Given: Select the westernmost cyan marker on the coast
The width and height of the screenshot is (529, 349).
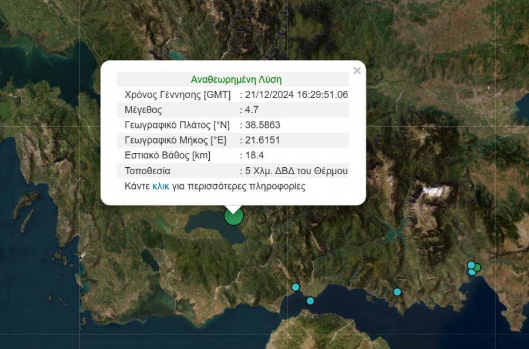Looking at the screenshot, I should pyautogui.click(x=296, y=287).
